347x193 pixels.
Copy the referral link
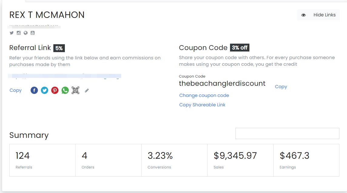[x=15, y=90]
